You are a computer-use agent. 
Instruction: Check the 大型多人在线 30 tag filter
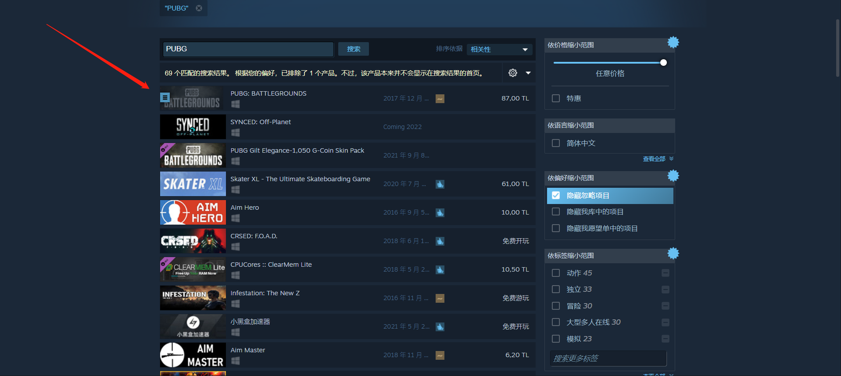tap(556, 322)
